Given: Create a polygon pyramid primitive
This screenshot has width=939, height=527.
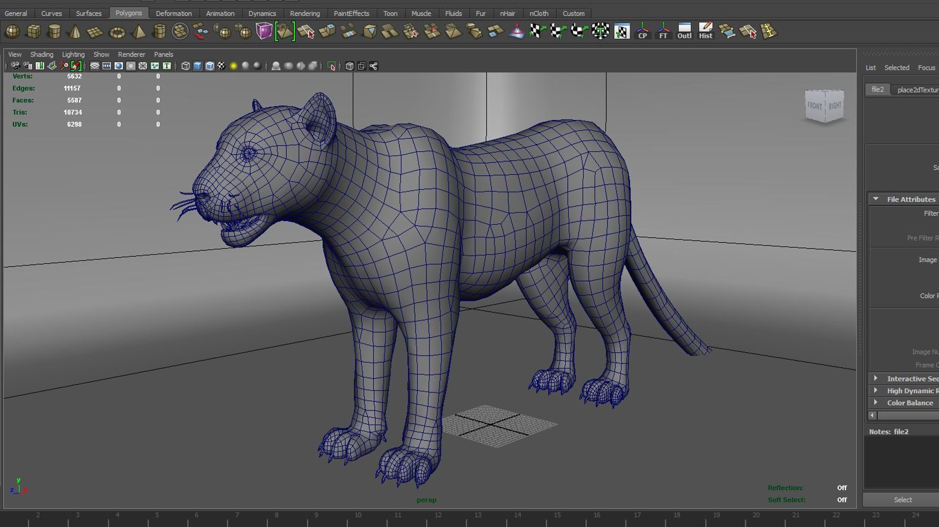Looking at the screenshot, I should tap(139, 32).
